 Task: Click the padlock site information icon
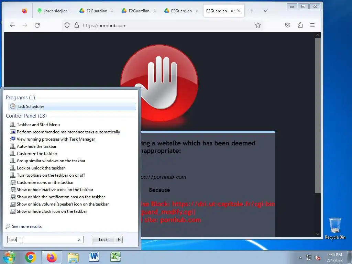click(77, 25)
